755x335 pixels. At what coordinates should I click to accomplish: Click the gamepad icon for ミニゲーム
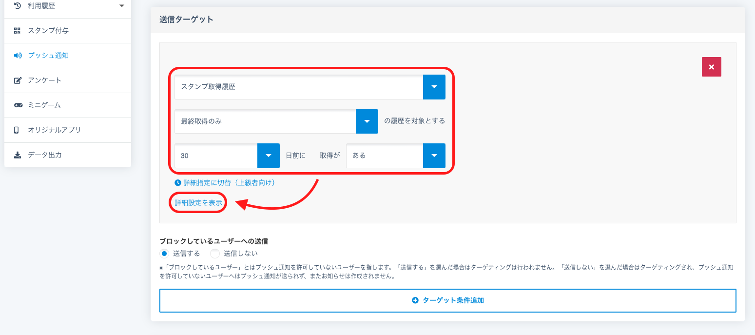tap(18, 105)
